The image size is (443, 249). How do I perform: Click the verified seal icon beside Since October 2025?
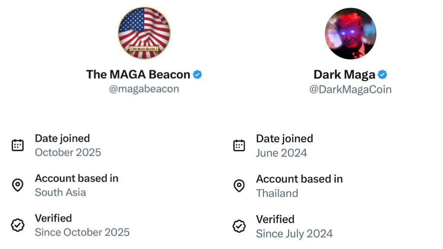click(x=18, y=225)
